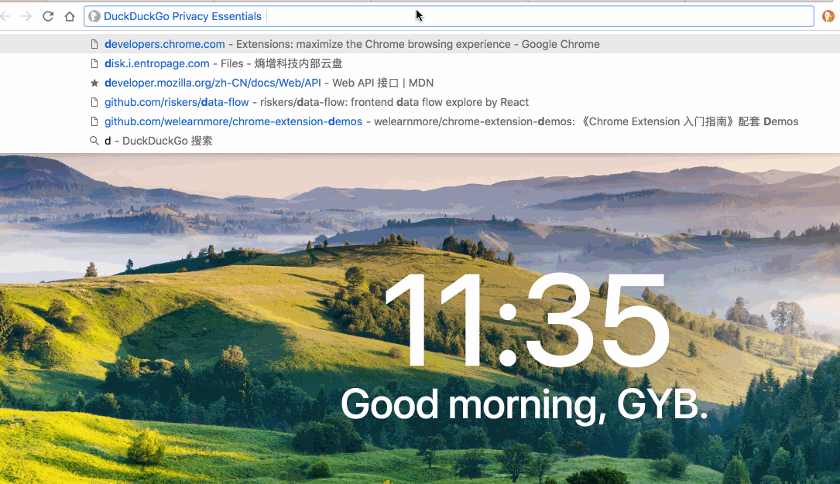Click the 'Good morning, GYB.' greeting text
Image resolution: width=840 pixels, height=484 pixels.
tap(525, 404)
